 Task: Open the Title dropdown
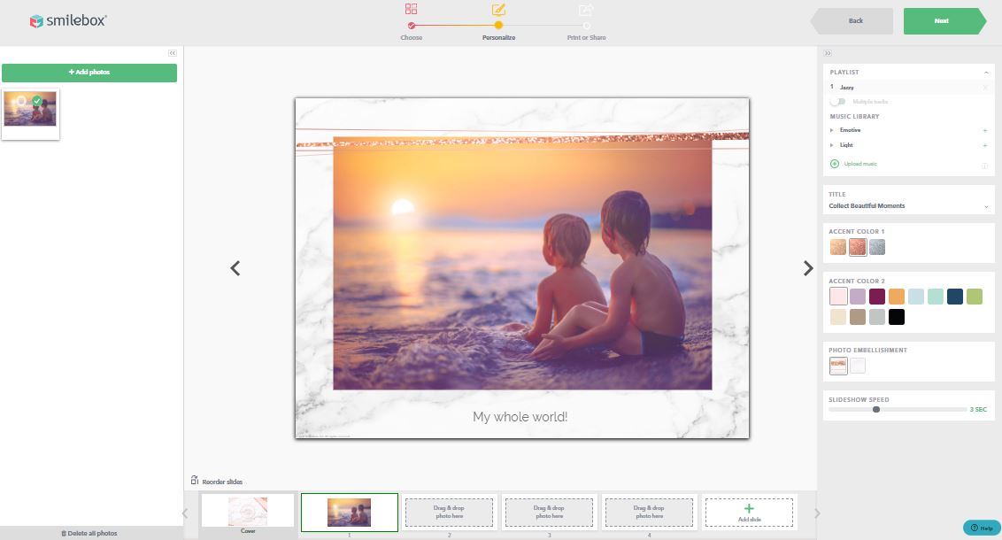[x=986, y=206]
